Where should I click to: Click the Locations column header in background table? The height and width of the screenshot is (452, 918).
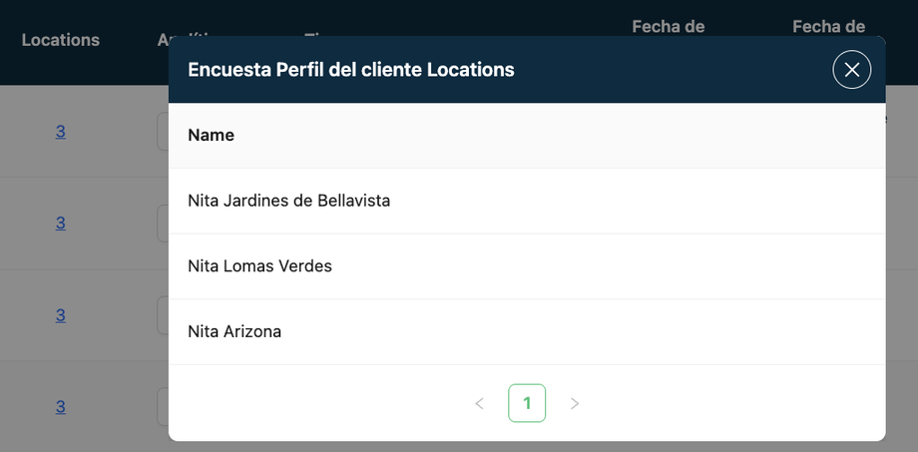click(x=60, y=40)
